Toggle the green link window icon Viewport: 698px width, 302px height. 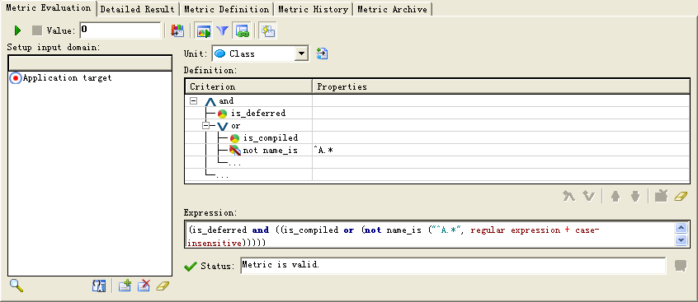tap(243, 31)
